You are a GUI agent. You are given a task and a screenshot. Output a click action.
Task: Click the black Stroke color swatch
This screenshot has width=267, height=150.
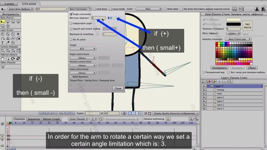(234, 24)
